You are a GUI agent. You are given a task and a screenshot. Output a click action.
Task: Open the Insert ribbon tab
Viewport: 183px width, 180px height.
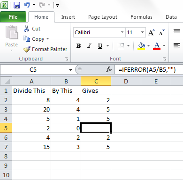click(68, 17)
